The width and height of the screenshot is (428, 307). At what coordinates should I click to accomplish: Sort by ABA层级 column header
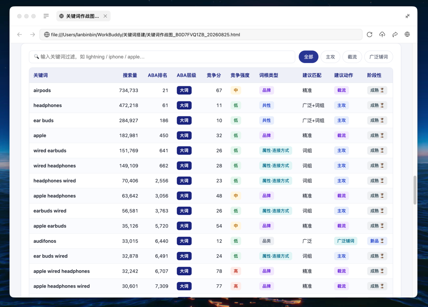tap(186, 75)
